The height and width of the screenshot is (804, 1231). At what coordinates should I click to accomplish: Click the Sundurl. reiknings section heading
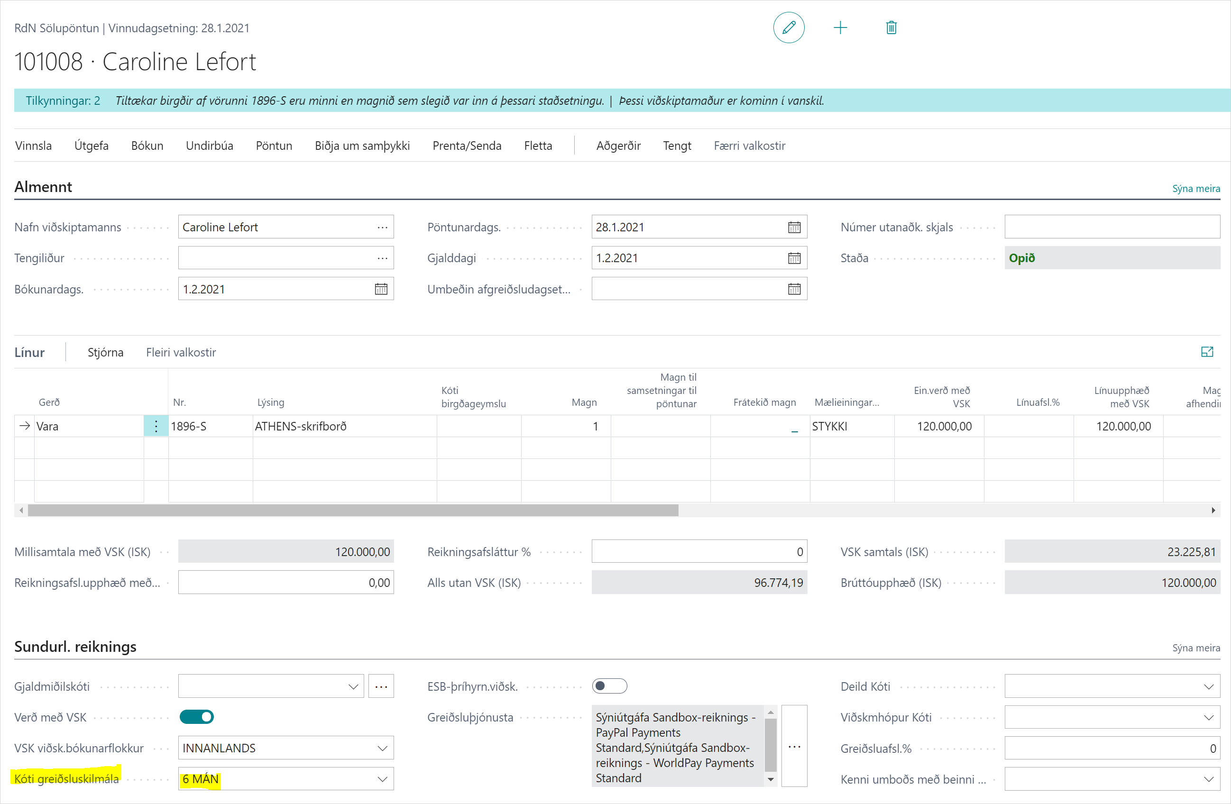75,646
